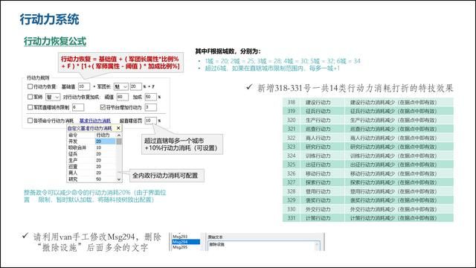Click the 军团直辖城市限制 number field
476x268 pixels.
[x=78, y=107]
